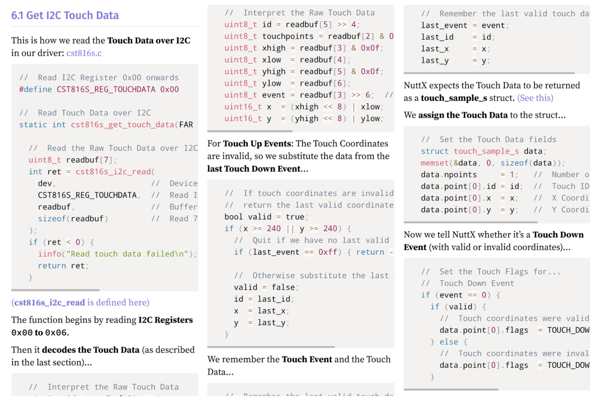Click the "struct touch_sample_s data;" line
Screen dimensions: 602x401
pos(483,151)
